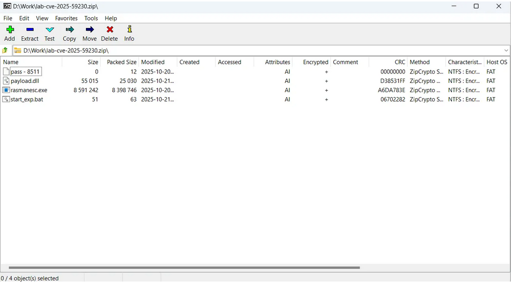Run Test on the archive
This screenshot has height=282, width=511.
(x=50, y=33)
